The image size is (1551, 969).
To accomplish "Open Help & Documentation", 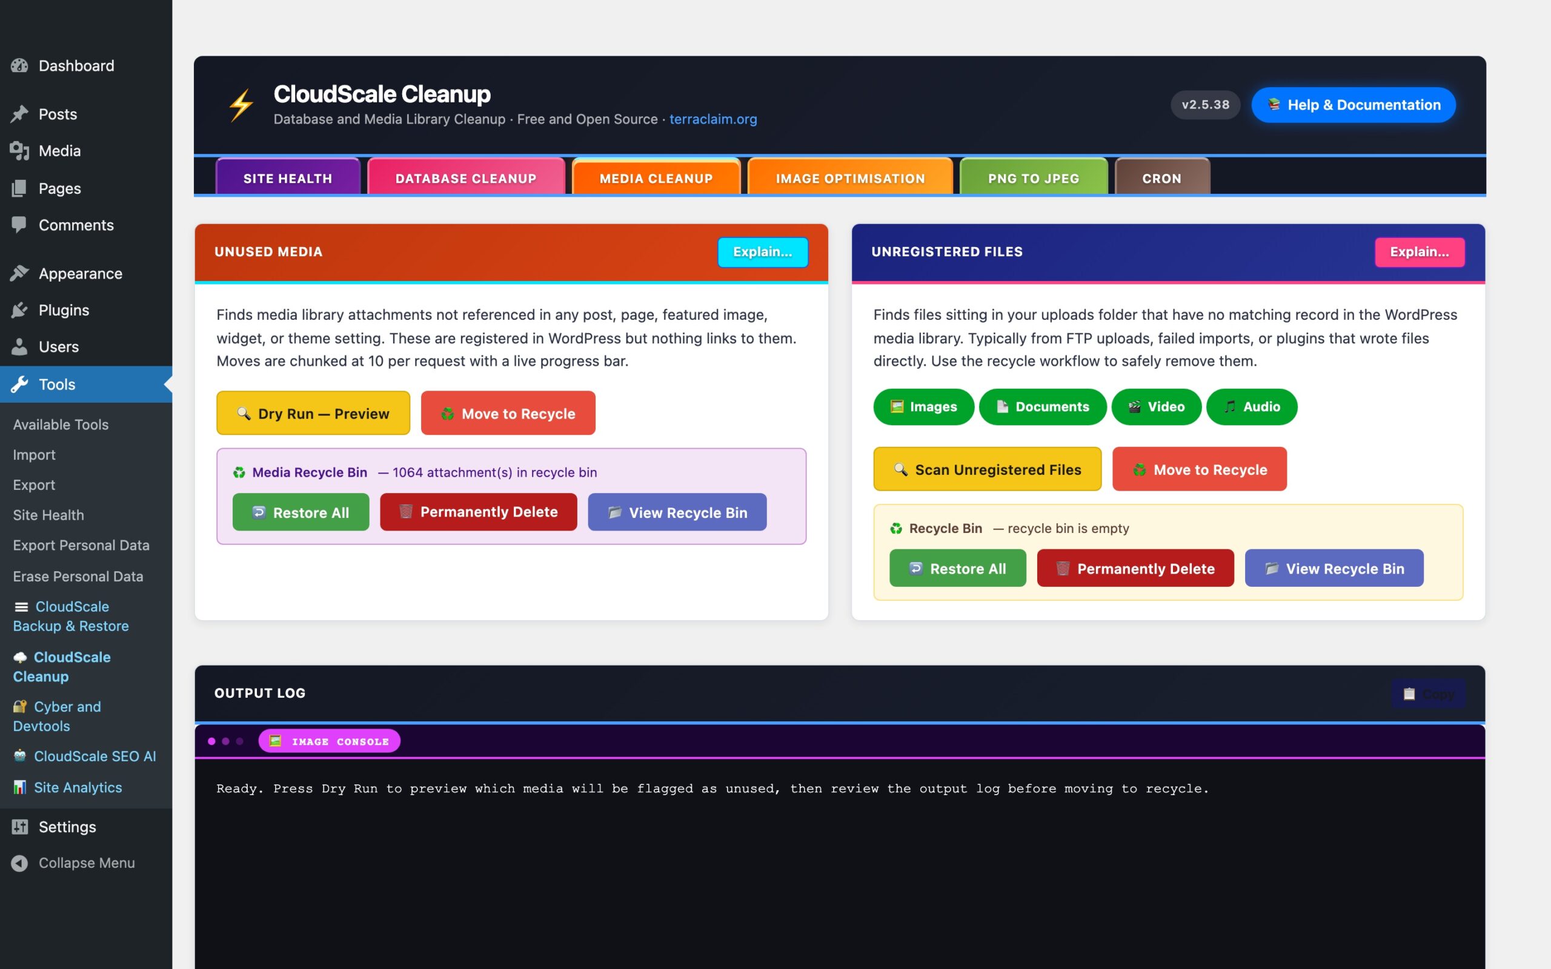I will click(1353, 104).
